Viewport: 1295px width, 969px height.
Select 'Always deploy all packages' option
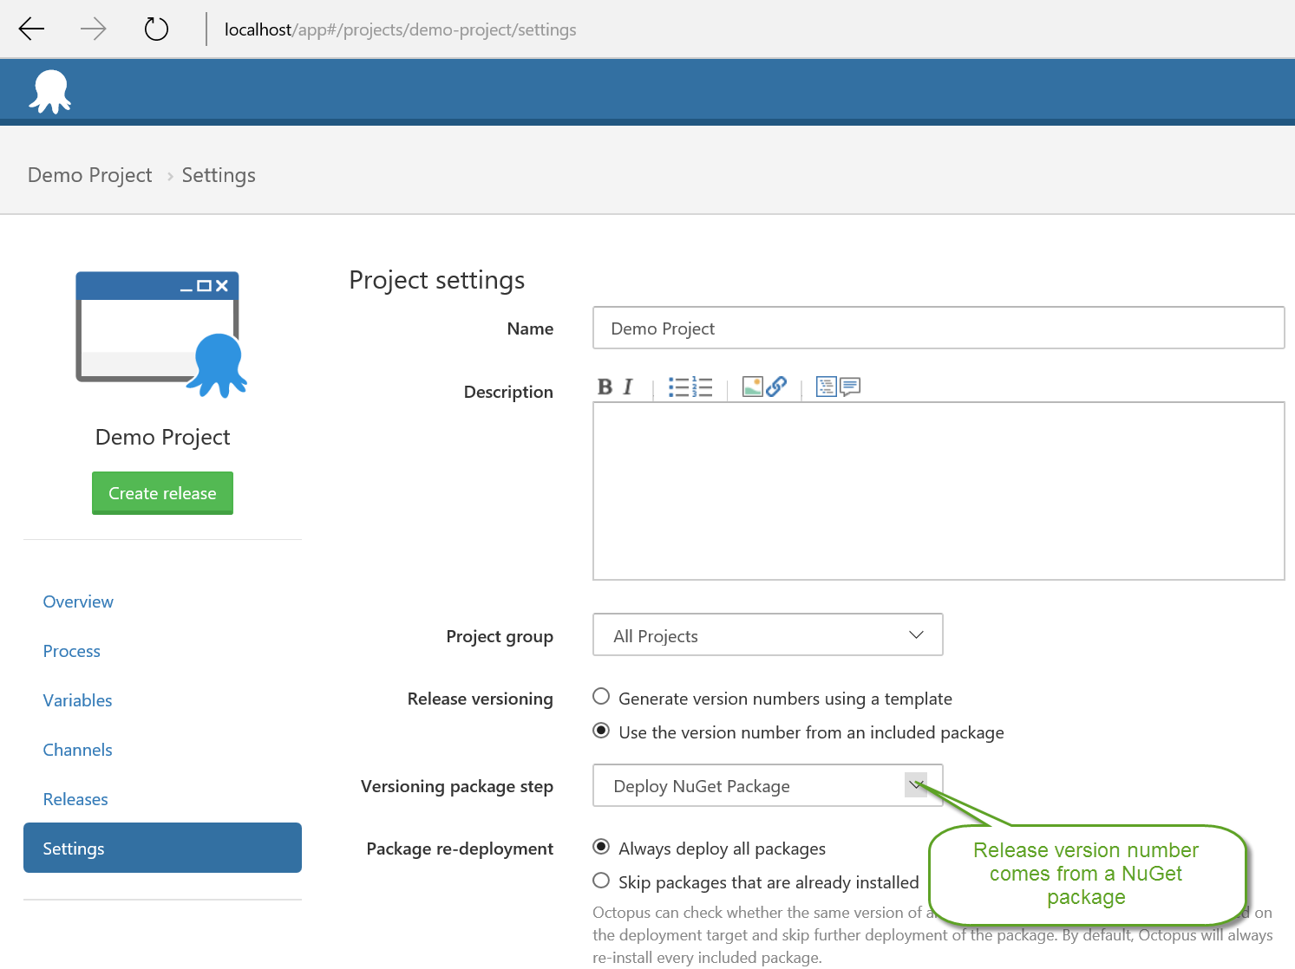tap(601, 847)
